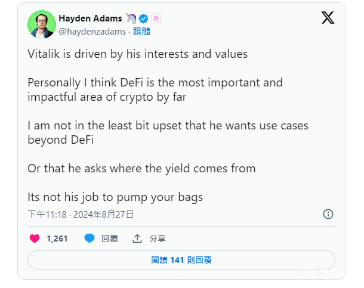Image resolution: width=364 pixels, height=288 pixels.
Task: Click the red heart like icon
Action: [35, 239]
